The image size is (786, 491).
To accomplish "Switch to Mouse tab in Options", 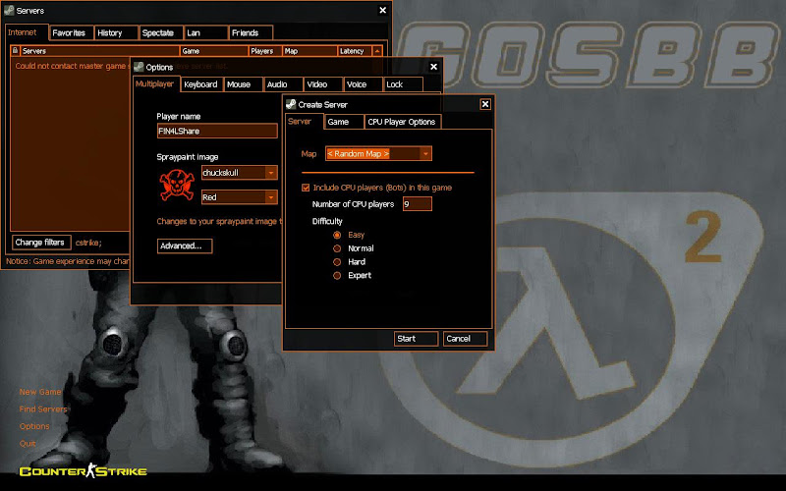I will (x=243, y=84).
